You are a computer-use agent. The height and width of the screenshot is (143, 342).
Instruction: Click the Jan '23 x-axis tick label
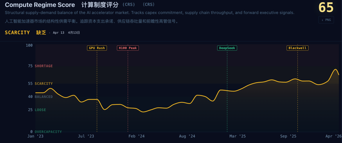(35, 136)
